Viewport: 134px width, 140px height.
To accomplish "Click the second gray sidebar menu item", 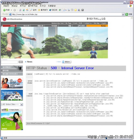I will tap(12, 71).
